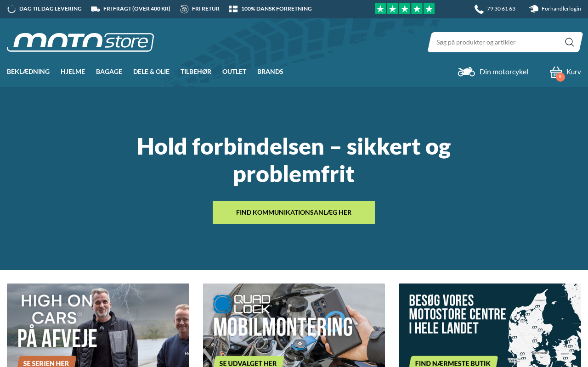Click Find kommunikationsanlæg her button

coord(294,212)
